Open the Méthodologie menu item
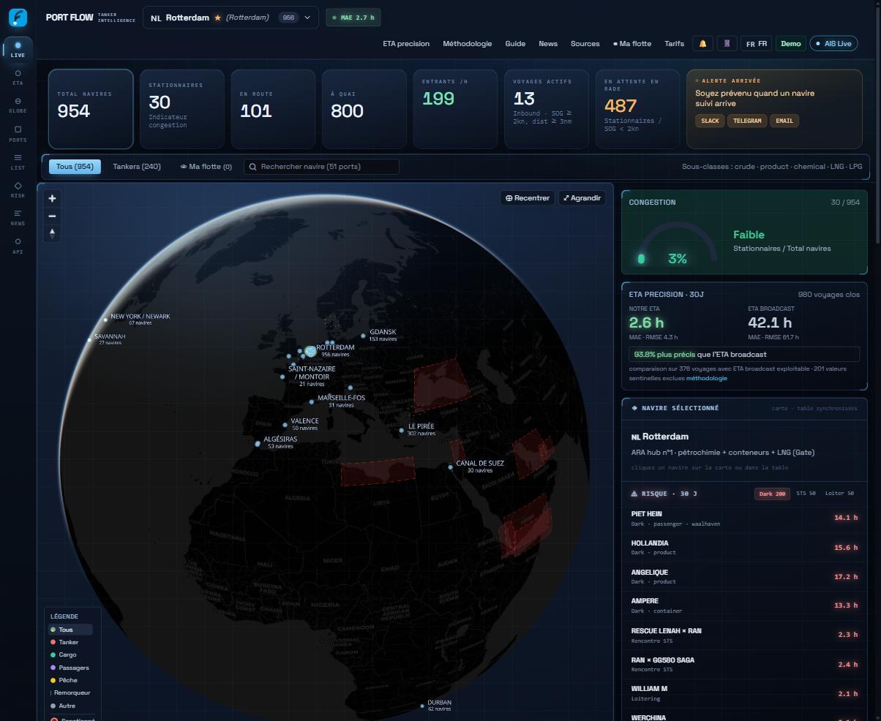This screenshot has height=721, width=881. pos(467,44)
